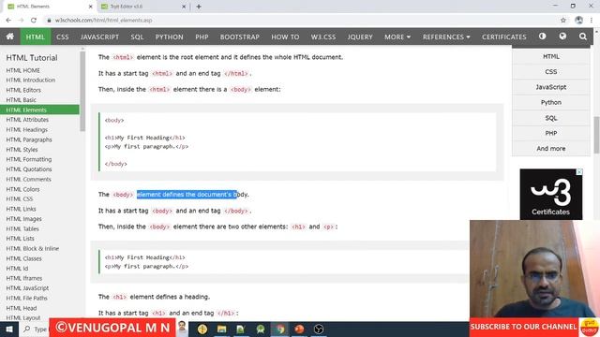Image resolution: width=600 pixels, height=337 pixels.
Task: Open PHP in the top navigation
Action: pos(202,37)
